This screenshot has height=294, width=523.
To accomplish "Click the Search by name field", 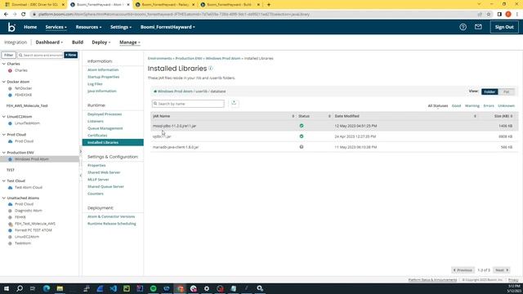I will [x=188, y=104].
